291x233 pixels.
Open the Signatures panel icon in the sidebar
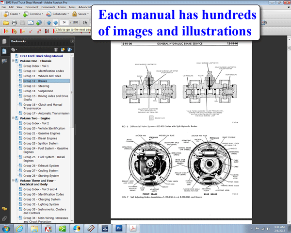[x=4, y=61]
